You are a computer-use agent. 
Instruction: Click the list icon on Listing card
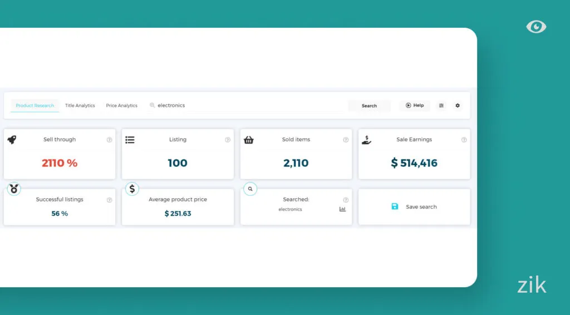click(130, 140)
